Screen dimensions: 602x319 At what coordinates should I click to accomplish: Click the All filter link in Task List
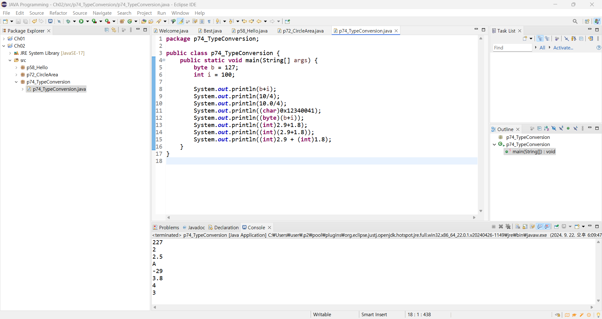542,48
